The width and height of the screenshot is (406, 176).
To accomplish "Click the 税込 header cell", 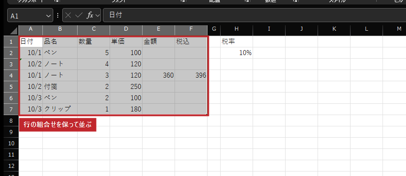I will (191, 42).
